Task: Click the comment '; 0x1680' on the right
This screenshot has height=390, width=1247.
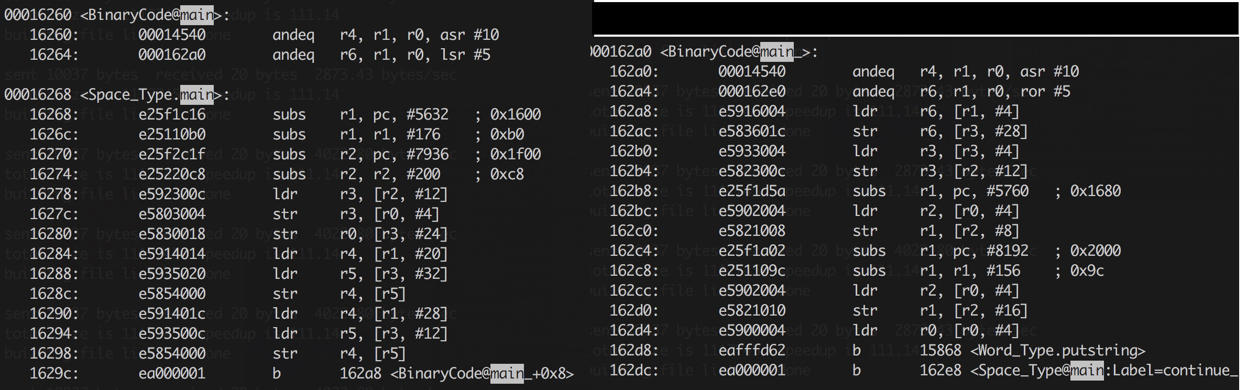Action: (1088, 191)
